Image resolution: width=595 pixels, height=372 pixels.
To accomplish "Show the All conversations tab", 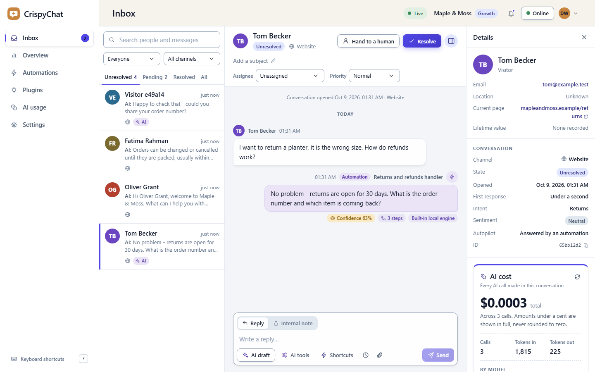I will (x=204, y=77).
